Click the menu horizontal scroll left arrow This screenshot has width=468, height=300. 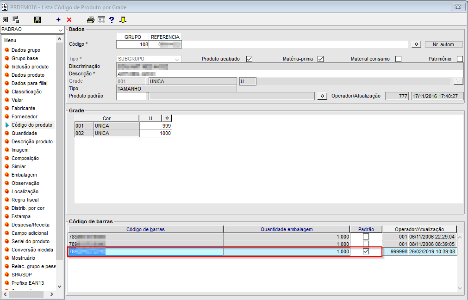pyautogui.click(x=5, y=294)
